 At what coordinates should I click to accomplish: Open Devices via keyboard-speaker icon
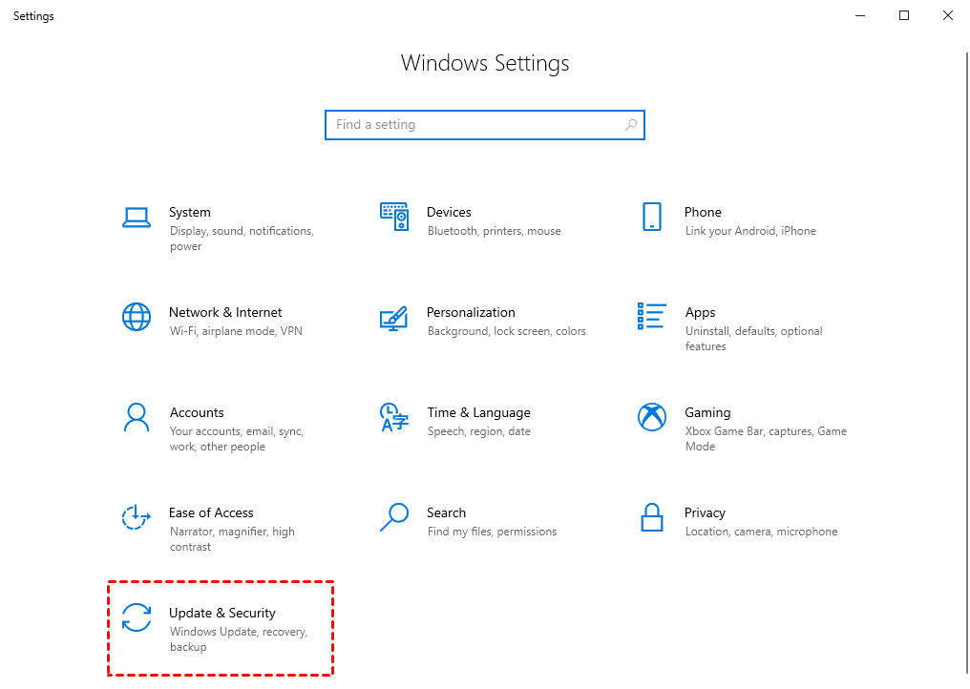point(393,217)
